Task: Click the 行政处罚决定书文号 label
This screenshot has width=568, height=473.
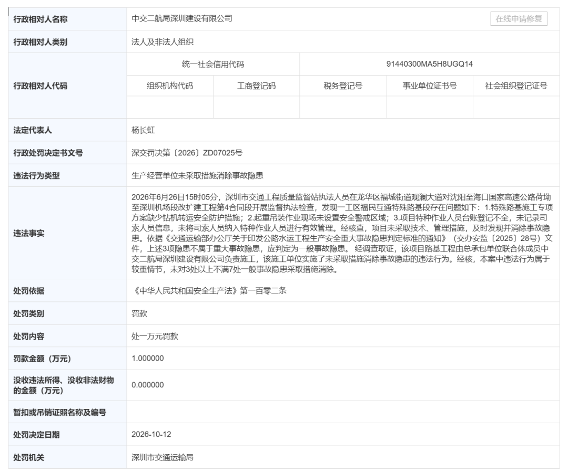Action: pos(48,153)
